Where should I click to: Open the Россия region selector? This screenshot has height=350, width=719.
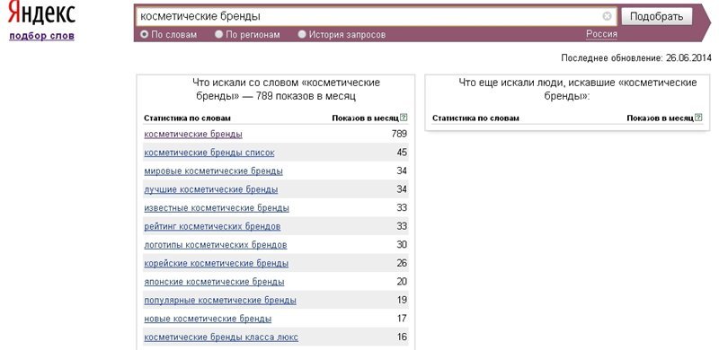[x=601, y=34]
